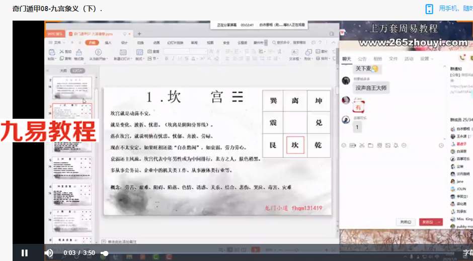
Task: Click the 剪切 scissors icon
Action: point(61,51)
